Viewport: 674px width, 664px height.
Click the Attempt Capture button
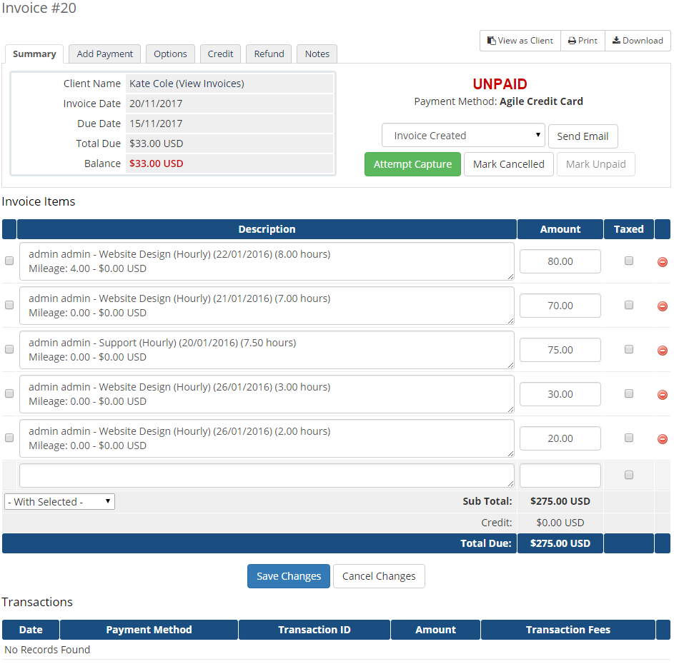(x=412, y=164)
